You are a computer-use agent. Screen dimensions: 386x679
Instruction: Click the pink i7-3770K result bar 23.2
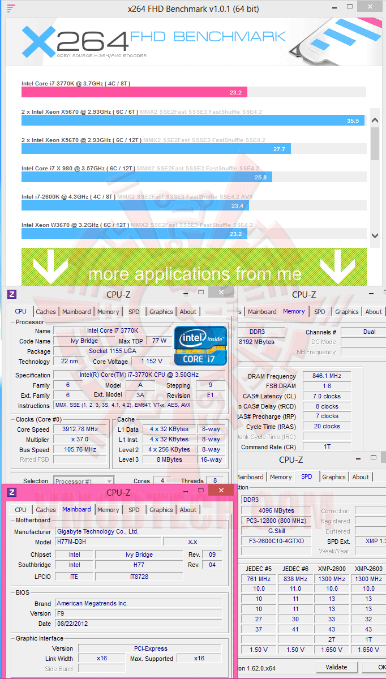click(x=134, y=92)
